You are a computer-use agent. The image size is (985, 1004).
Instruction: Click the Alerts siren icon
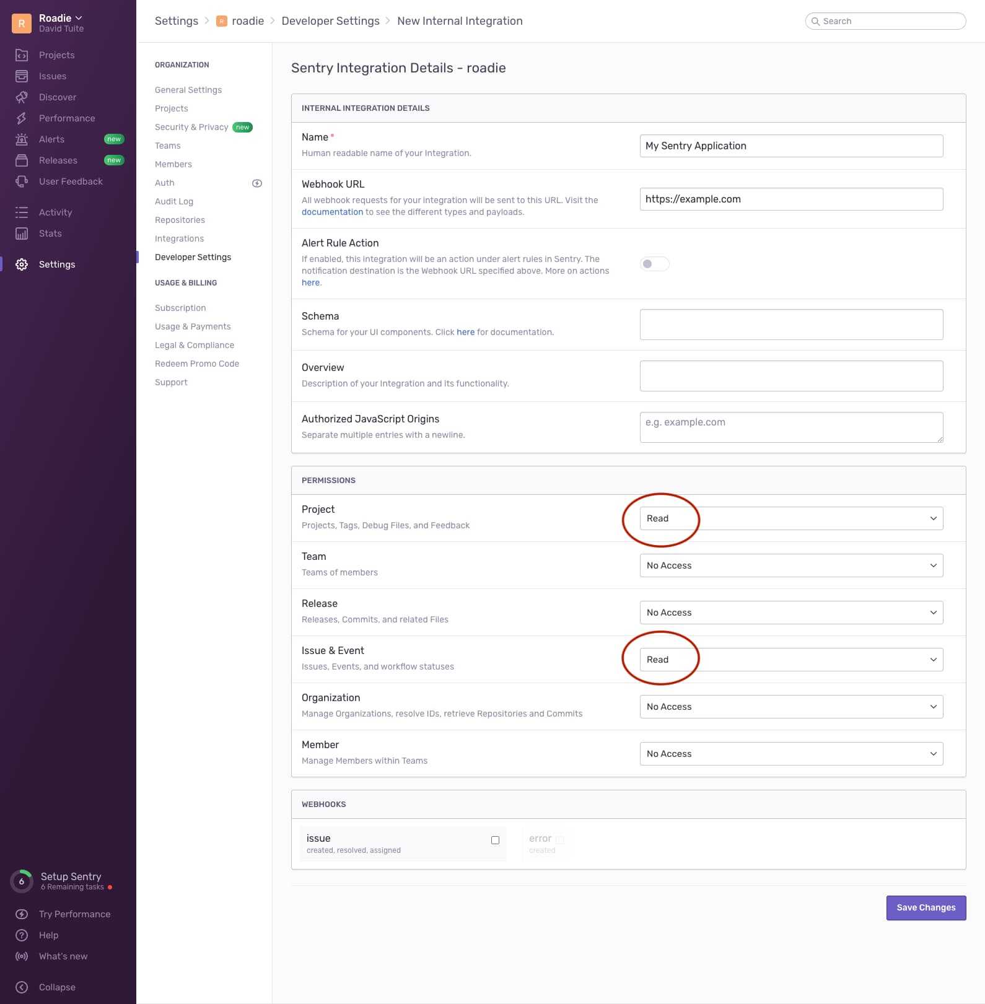tap(22, 139)
